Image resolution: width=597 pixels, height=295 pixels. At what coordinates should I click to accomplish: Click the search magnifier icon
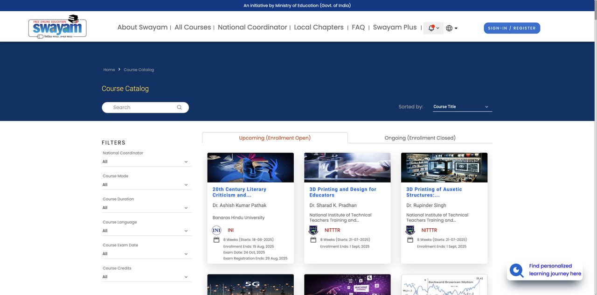click(179, 107)
